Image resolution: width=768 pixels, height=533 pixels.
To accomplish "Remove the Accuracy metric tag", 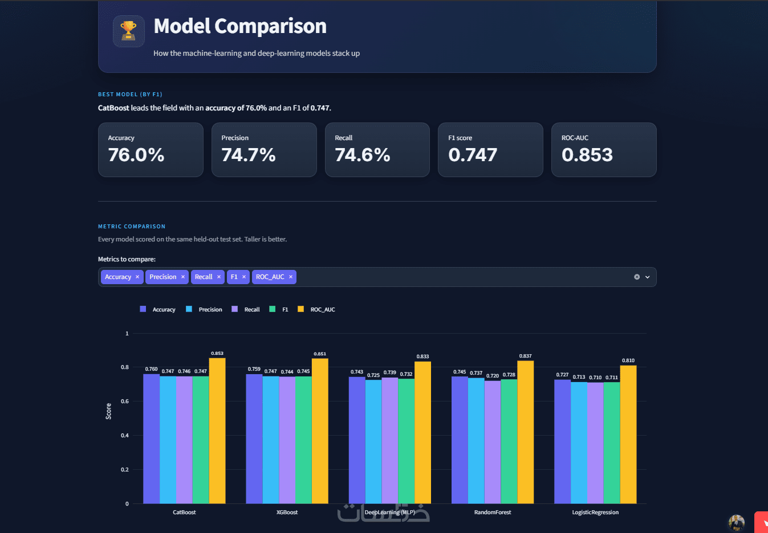I will [137, 277].
